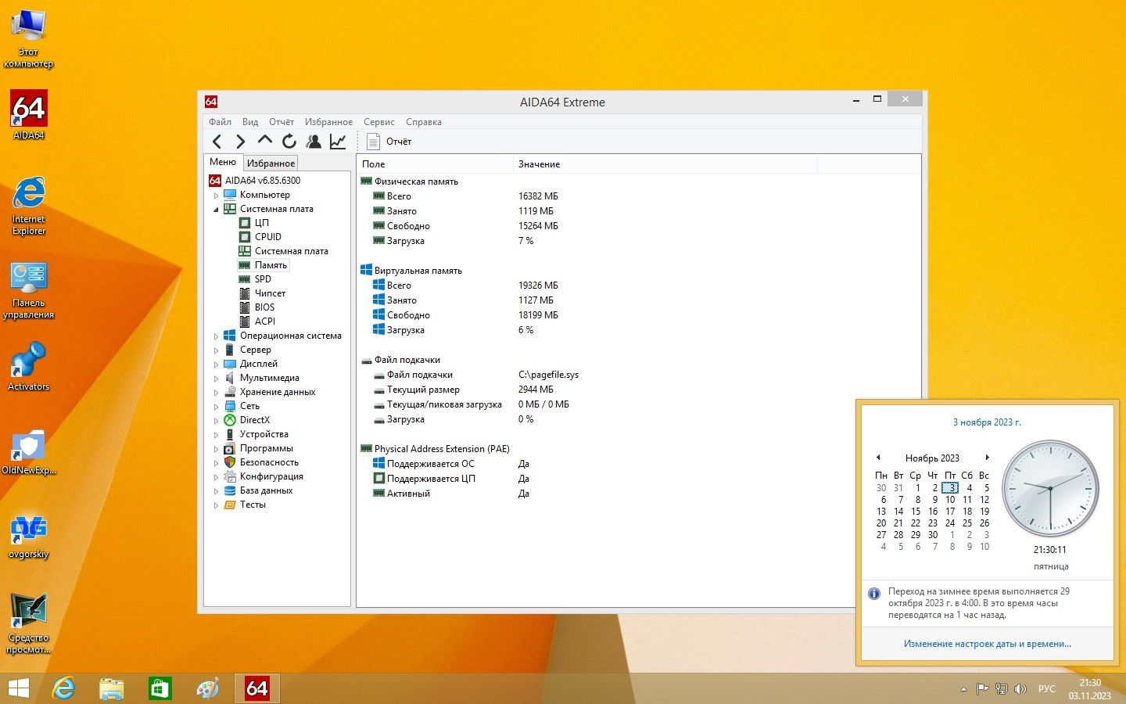
Task: Go back with the left arrow toolbar icon
Action: [217, 142]
